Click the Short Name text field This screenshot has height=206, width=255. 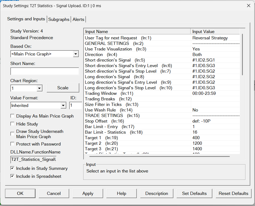(45, 71)
